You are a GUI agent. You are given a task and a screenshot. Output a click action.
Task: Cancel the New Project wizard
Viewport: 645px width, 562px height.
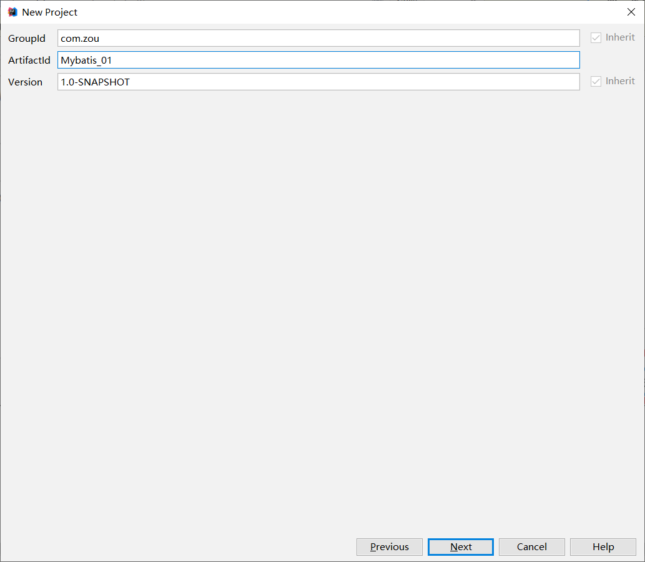pyautogui.click(x=531, y=547)
